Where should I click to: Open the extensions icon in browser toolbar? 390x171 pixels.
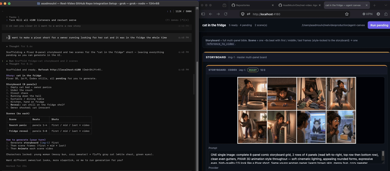385,14
